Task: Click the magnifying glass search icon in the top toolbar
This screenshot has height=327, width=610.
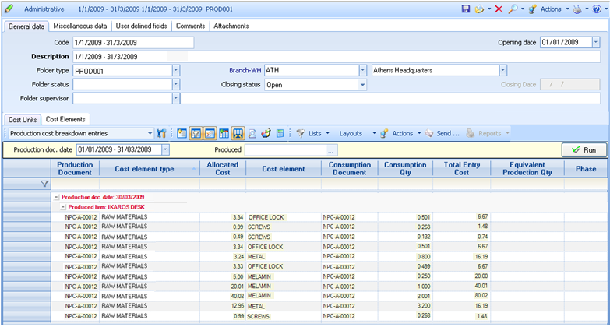Action: click(x=513, y=9)
